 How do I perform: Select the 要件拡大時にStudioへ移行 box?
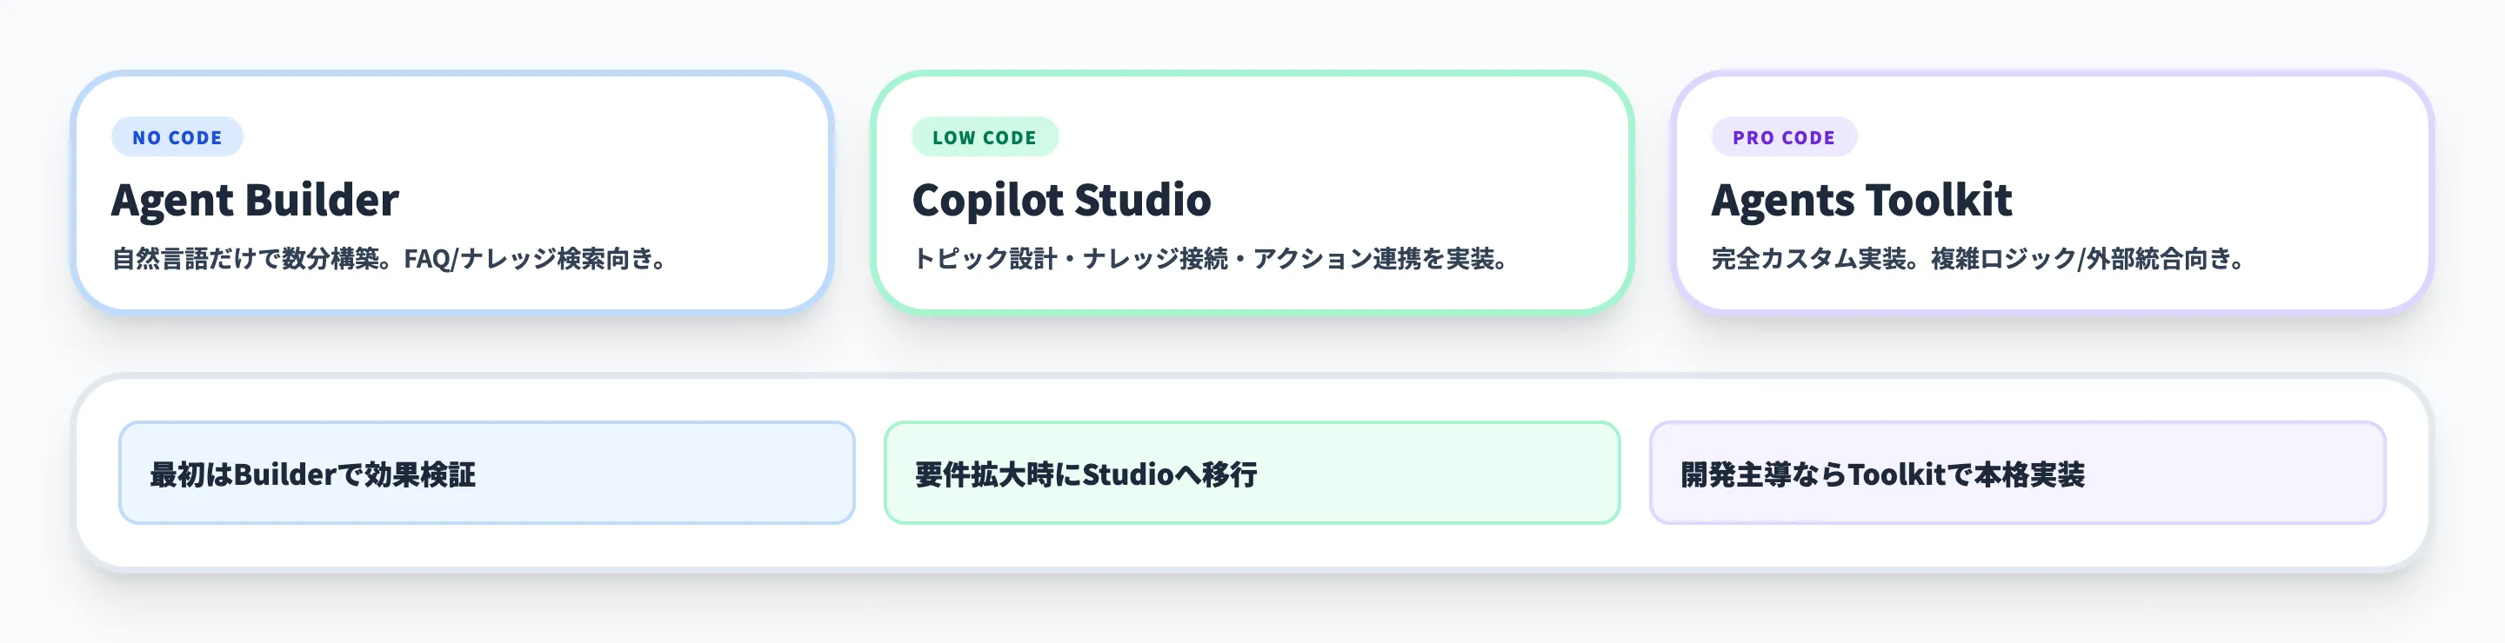(1252, 473)
